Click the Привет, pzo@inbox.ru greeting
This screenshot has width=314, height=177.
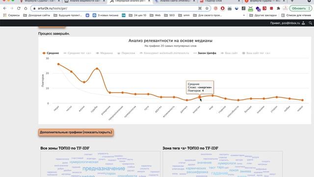click(285, 23)
